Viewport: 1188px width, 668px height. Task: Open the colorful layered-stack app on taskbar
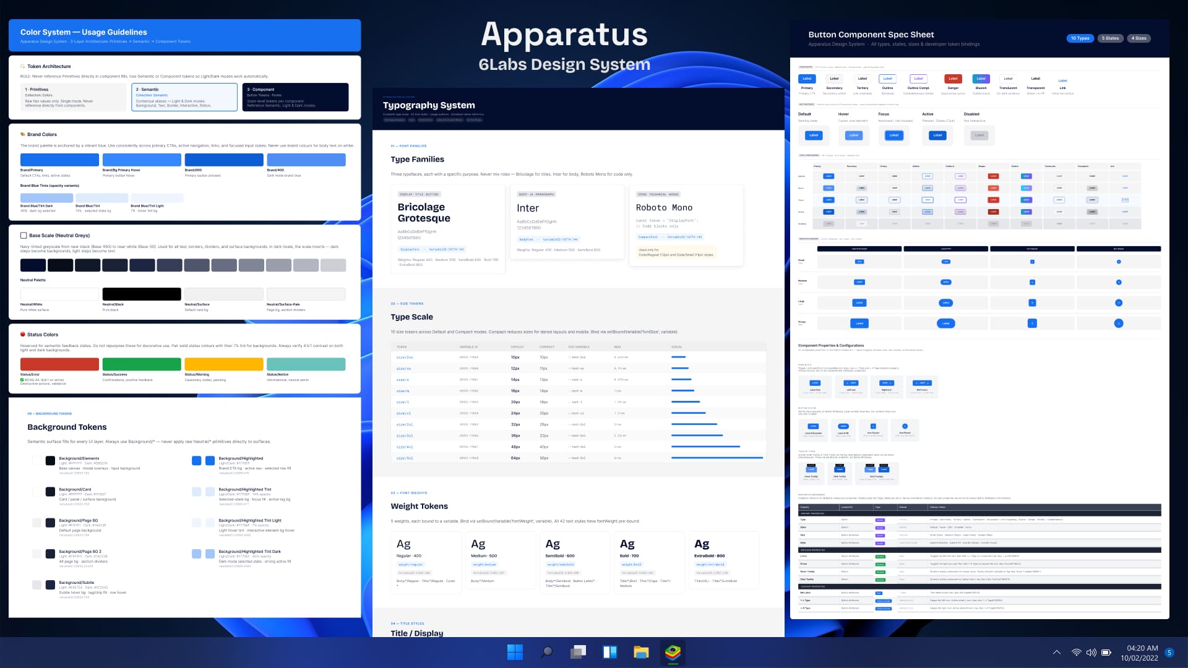pyautogui.click(x=673, y=652)
